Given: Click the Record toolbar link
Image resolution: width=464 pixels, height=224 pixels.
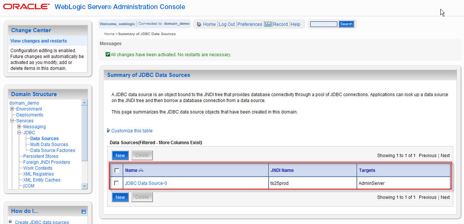Looking at the screenshot, I should click(x=280, y=24).
